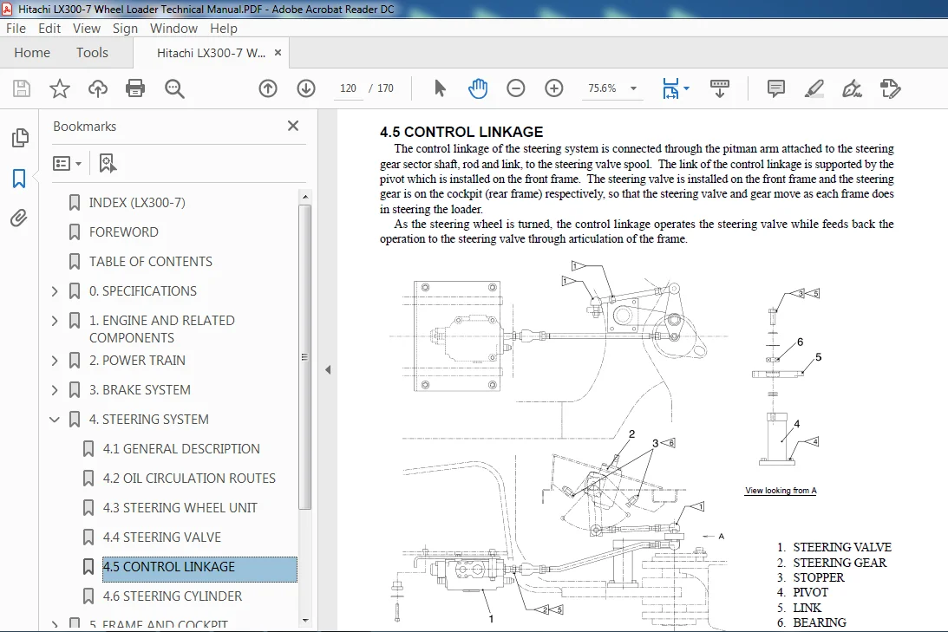Viewport: 948px width, 632px height.
Task: Select the Highlight text pen tool
Action: coord(814,88)
